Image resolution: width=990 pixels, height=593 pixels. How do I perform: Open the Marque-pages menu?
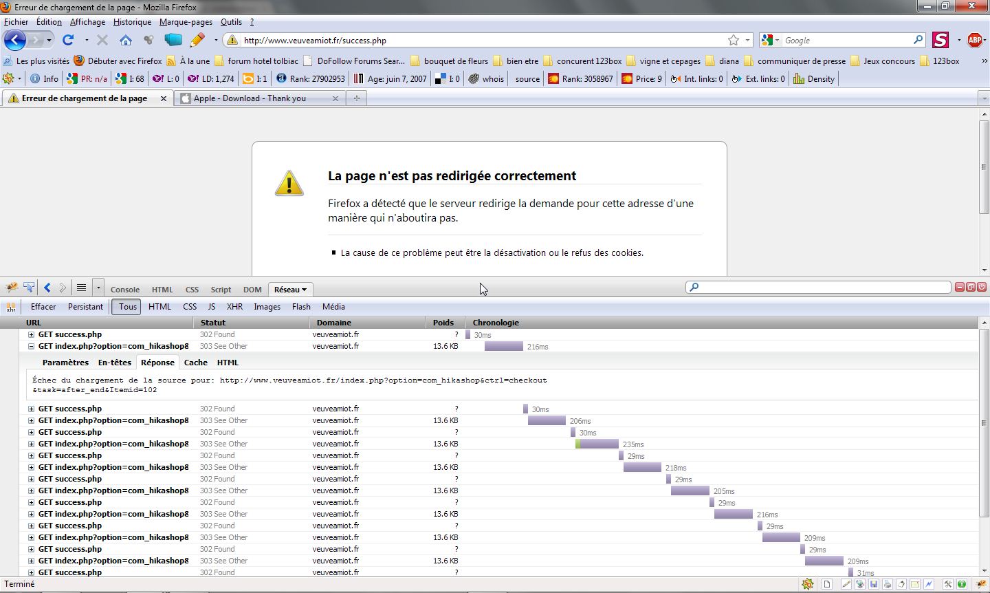186,22
